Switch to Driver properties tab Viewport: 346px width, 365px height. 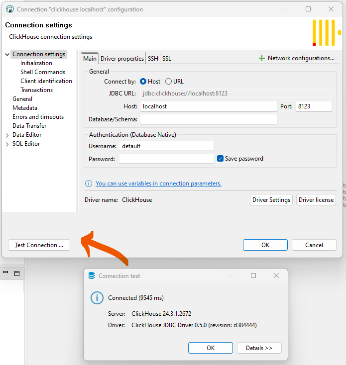pyautogui.click(x=122, y=58)
